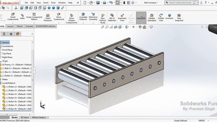Open the search type dropdown arrow
Image resolution: width=217 pixels, height=122 pixels.
pos(197,3)
